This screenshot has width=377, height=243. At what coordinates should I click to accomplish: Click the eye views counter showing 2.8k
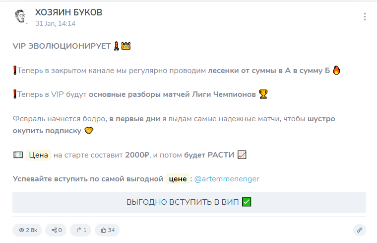[28, 230]
